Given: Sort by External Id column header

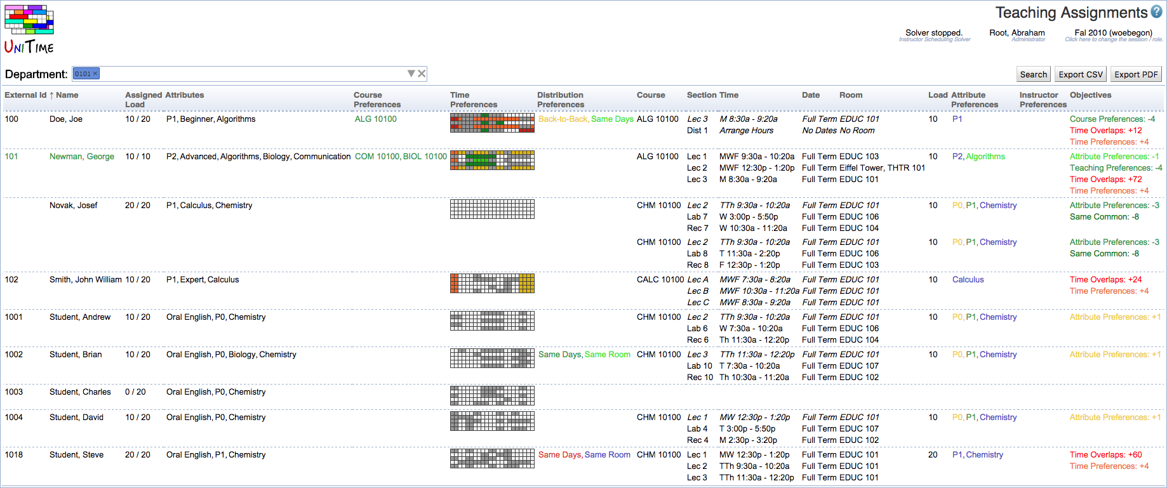Looking at the screenshot, I should tap(25, 95).
